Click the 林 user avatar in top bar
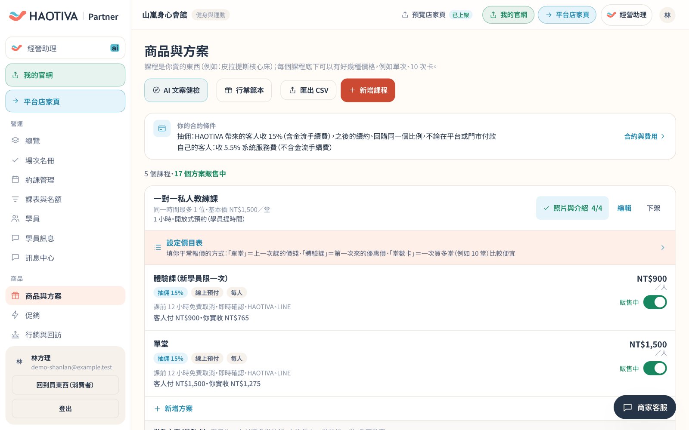The width and height of the screenshot is (689, 430). [667, 15]
